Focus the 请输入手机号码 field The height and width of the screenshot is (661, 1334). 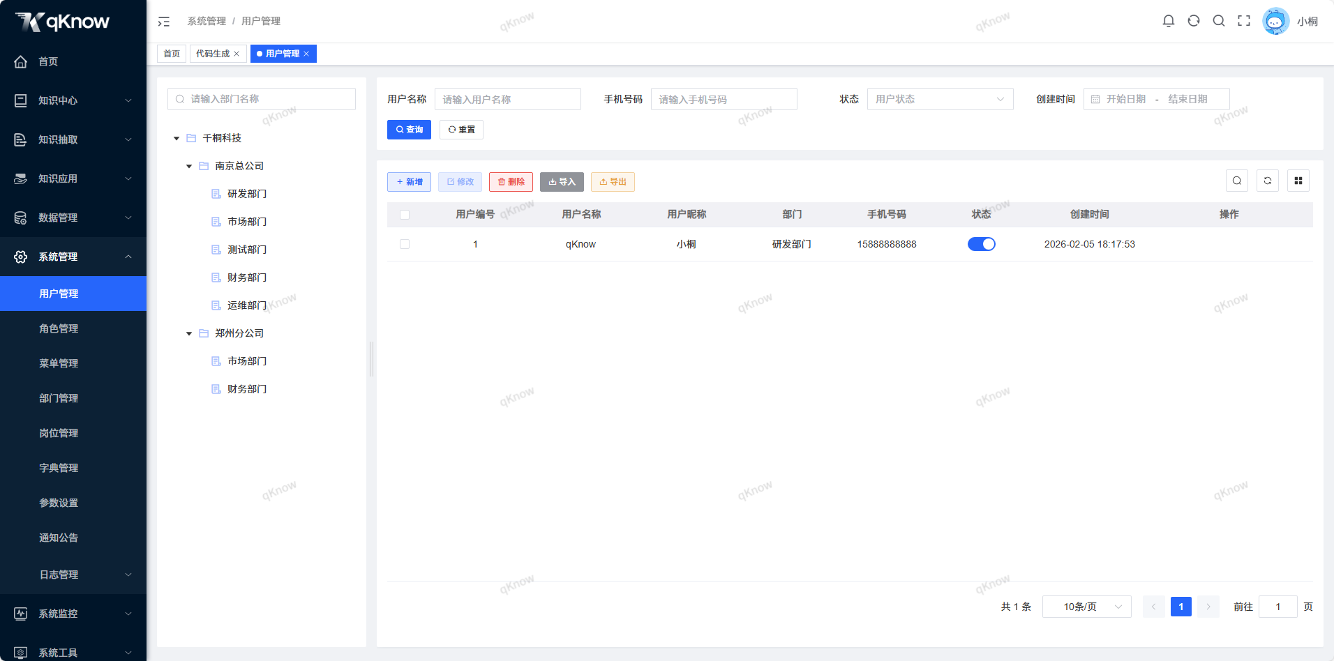(x=724, y=99)
